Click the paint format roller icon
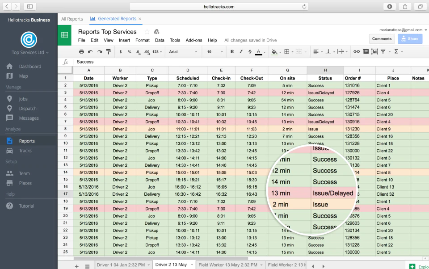 (109, 51)
